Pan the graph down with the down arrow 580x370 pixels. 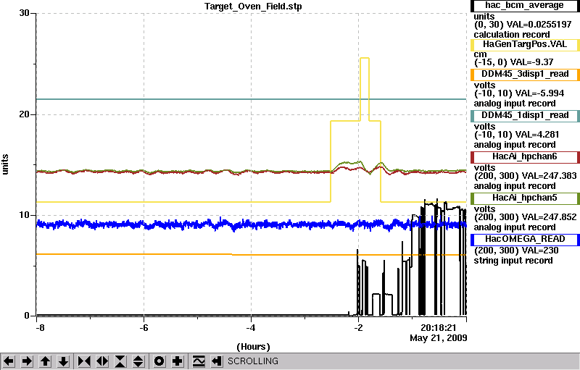[64, 361]
